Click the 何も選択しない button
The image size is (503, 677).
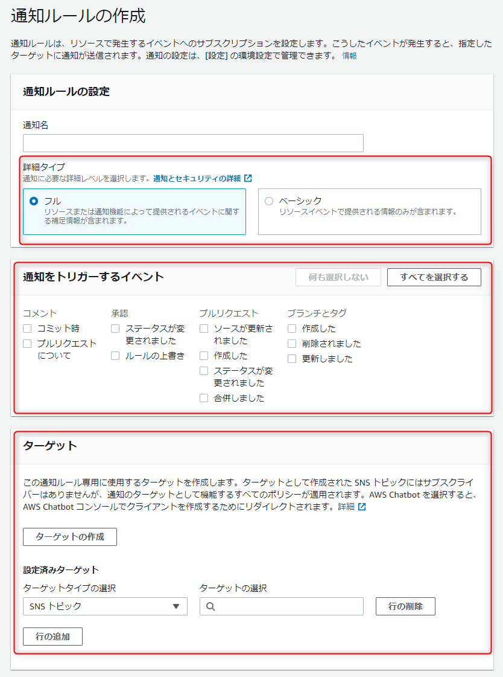pos(338,277)
